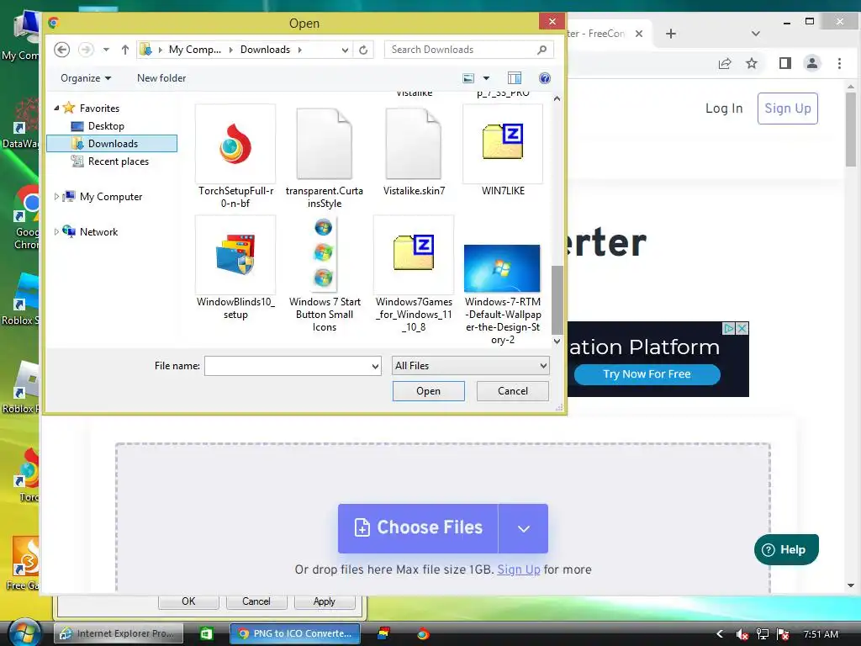Click My Comp... in the address breadcrumb
The width and height of the screenshot is (861, 646).
pos(195,50)
